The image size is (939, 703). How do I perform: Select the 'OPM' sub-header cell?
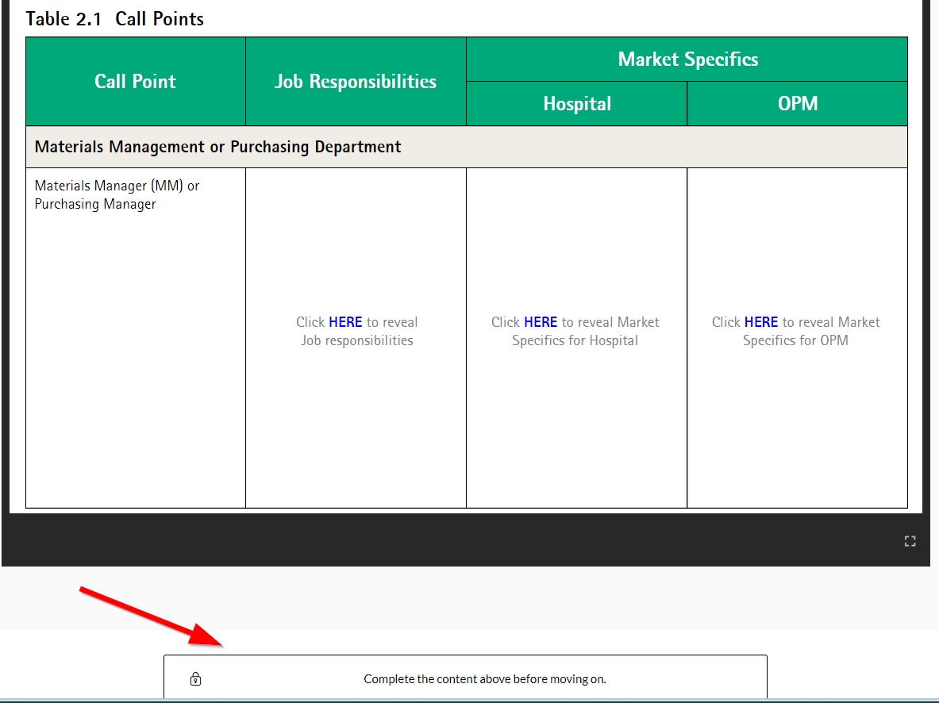click(x=798, y=104)
